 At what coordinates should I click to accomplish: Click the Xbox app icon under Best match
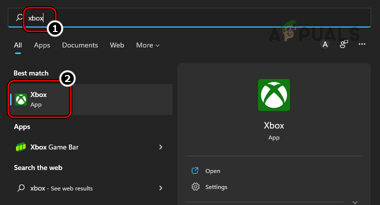click(x=21, y=99)
